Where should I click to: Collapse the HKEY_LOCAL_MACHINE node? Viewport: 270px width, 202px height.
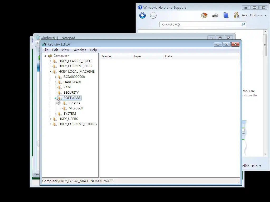[x=50, y=72]
